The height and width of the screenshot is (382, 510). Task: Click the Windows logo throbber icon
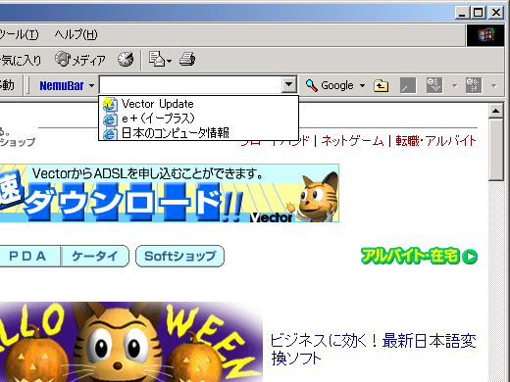click(x=485, y=35)
